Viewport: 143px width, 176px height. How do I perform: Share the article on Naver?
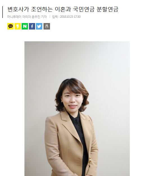click(25, 26)
